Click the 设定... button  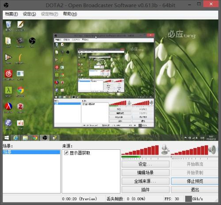pos(145,164)
